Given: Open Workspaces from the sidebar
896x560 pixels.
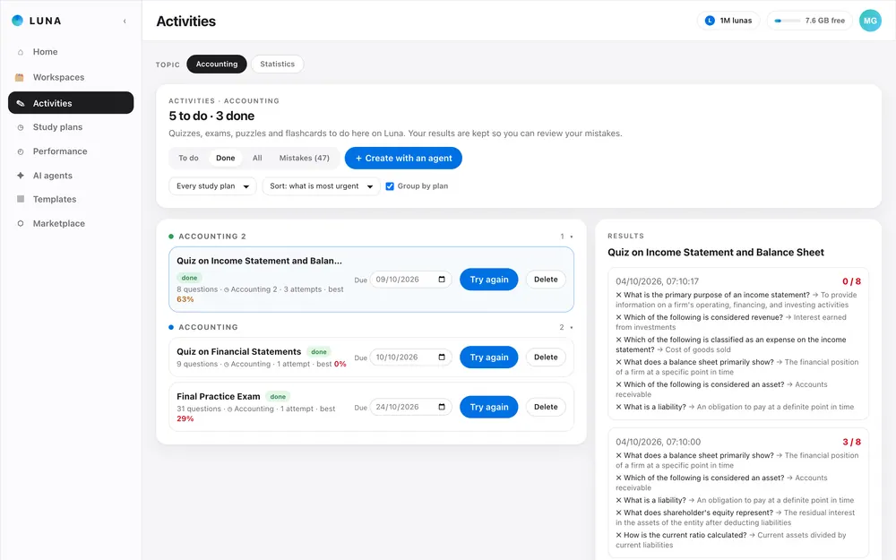Looking at the screenshot, I should [71, 77].
